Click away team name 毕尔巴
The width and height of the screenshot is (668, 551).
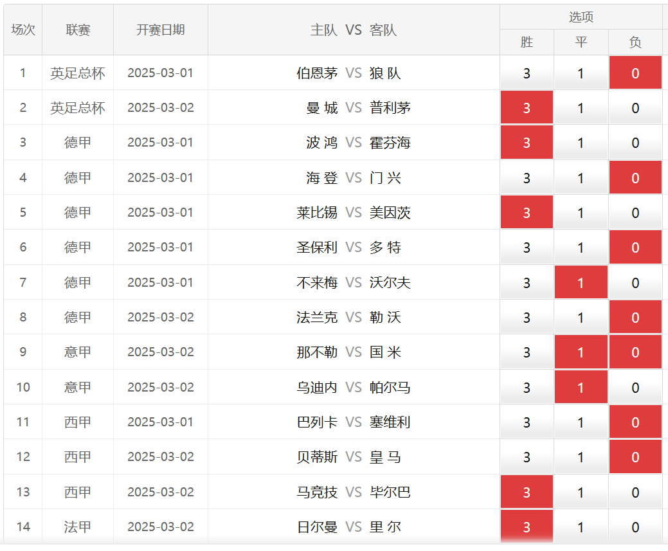tap(390, 492)
